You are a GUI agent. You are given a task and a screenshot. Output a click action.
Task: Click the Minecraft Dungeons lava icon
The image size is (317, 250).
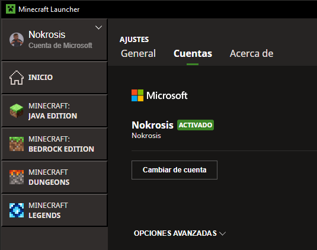pyautogui.click(x=17, y=177)
